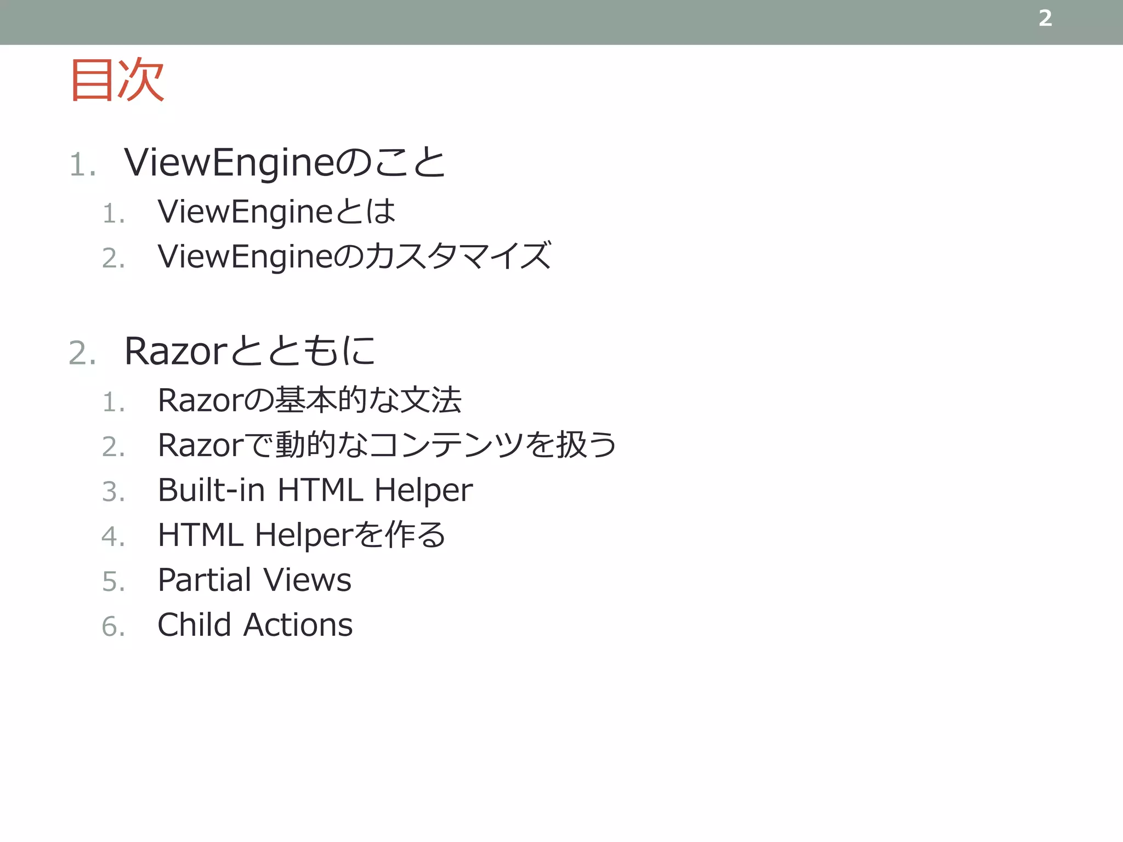The height and width of the screenshot is (842, 1123).
Task: Click the HTML Helperを作る list item
Action: (x=301, y=535)
